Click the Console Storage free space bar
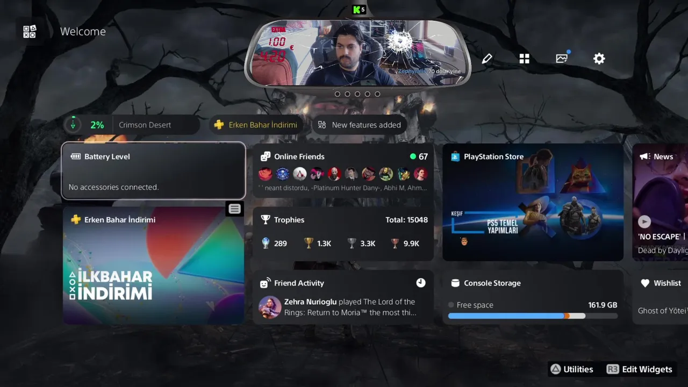 (x=533, y=316)
